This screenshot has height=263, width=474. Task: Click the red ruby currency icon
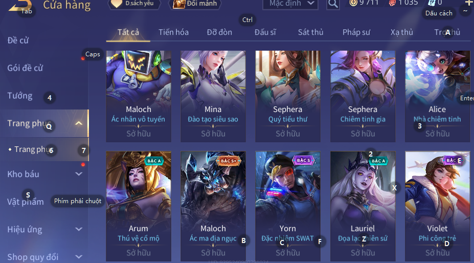tap(392, 3)
